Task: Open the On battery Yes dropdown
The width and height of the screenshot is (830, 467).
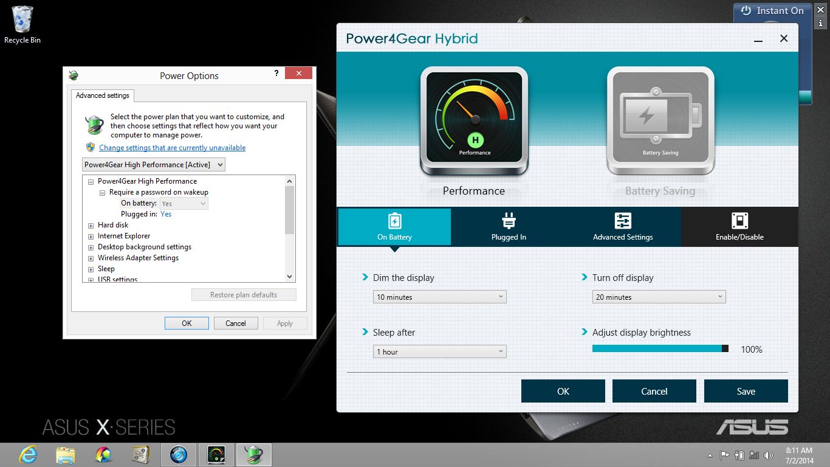Action: pos(183,204)
